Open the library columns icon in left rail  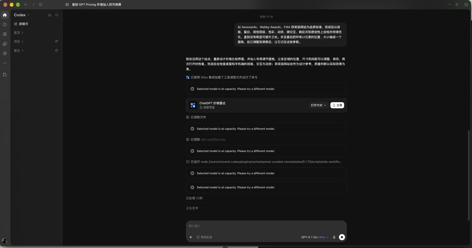tap(5, 34)
